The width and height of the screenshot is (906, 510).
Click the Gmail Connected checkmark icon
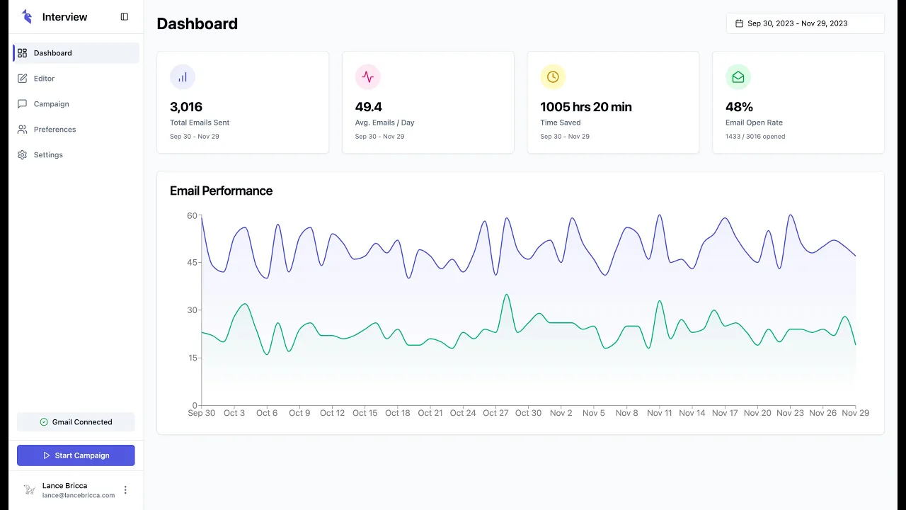point(44,422)
